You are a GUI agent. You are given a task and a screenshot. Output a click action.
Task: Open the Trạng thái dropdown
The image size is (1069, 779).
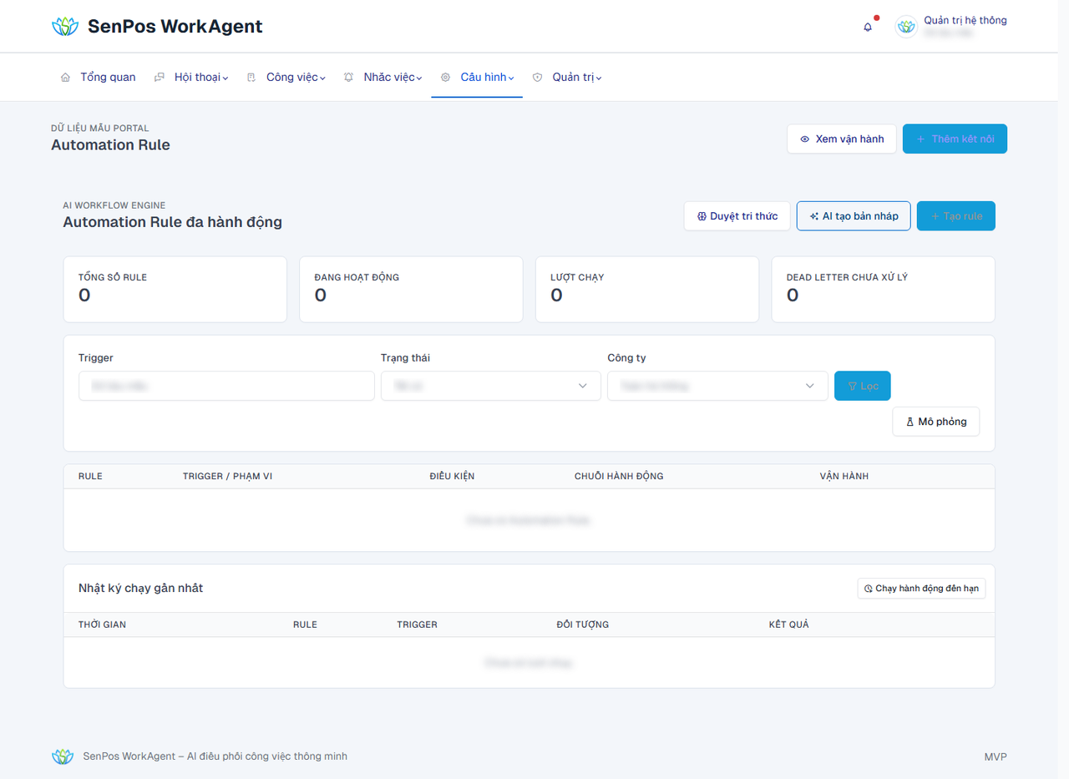(x=491, y=386)
